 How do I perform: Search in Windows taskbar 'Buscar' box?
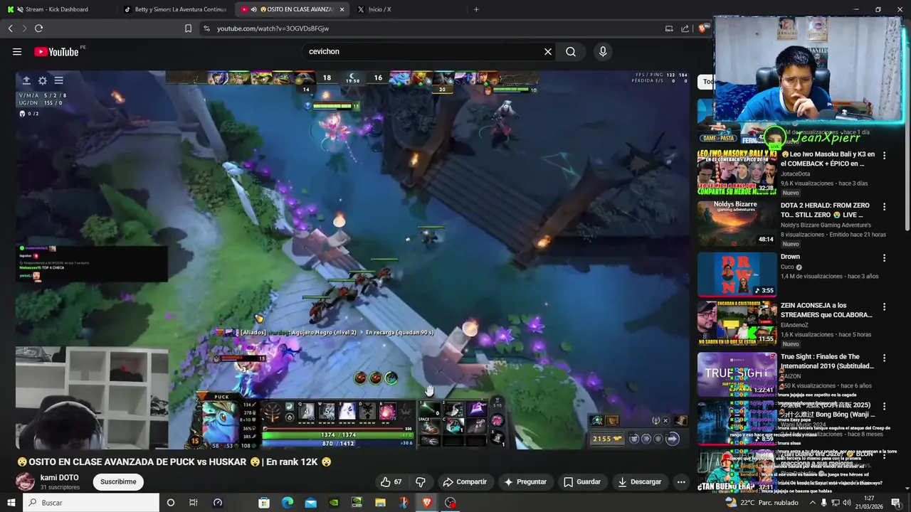tap(91, 503)
